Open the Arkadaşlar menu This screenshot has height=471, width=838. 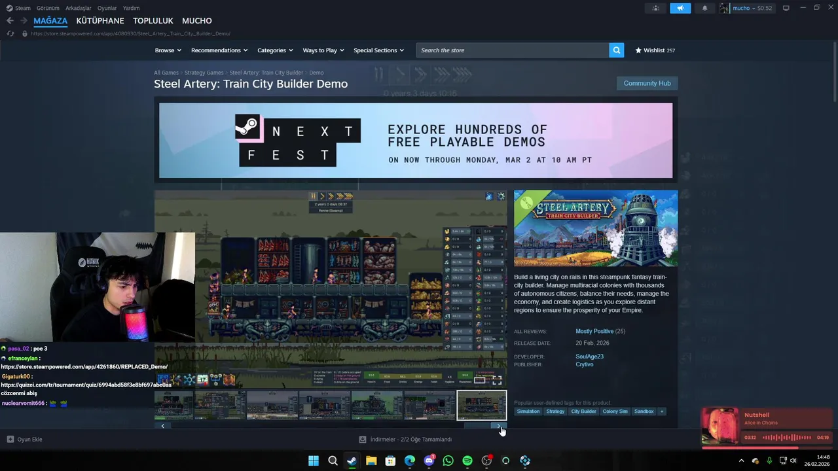point(79,8)
